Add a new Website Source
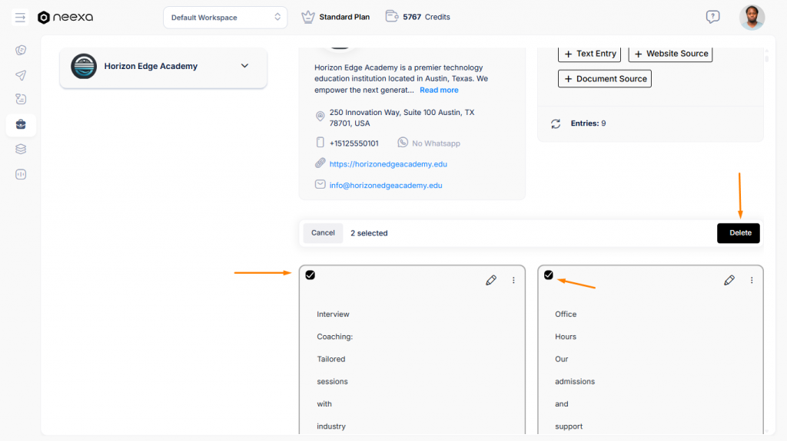 (670, 54)
